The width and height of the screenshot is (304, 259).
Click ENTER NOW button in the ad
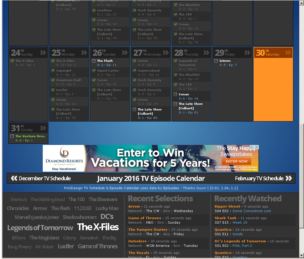click(236, 161)
